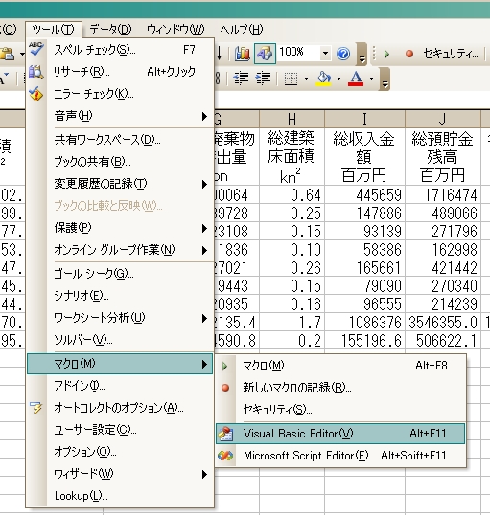490x515 pixels.
Task: Click the red Record Macro toolbar icon
Action: click(x=409, y=54)
